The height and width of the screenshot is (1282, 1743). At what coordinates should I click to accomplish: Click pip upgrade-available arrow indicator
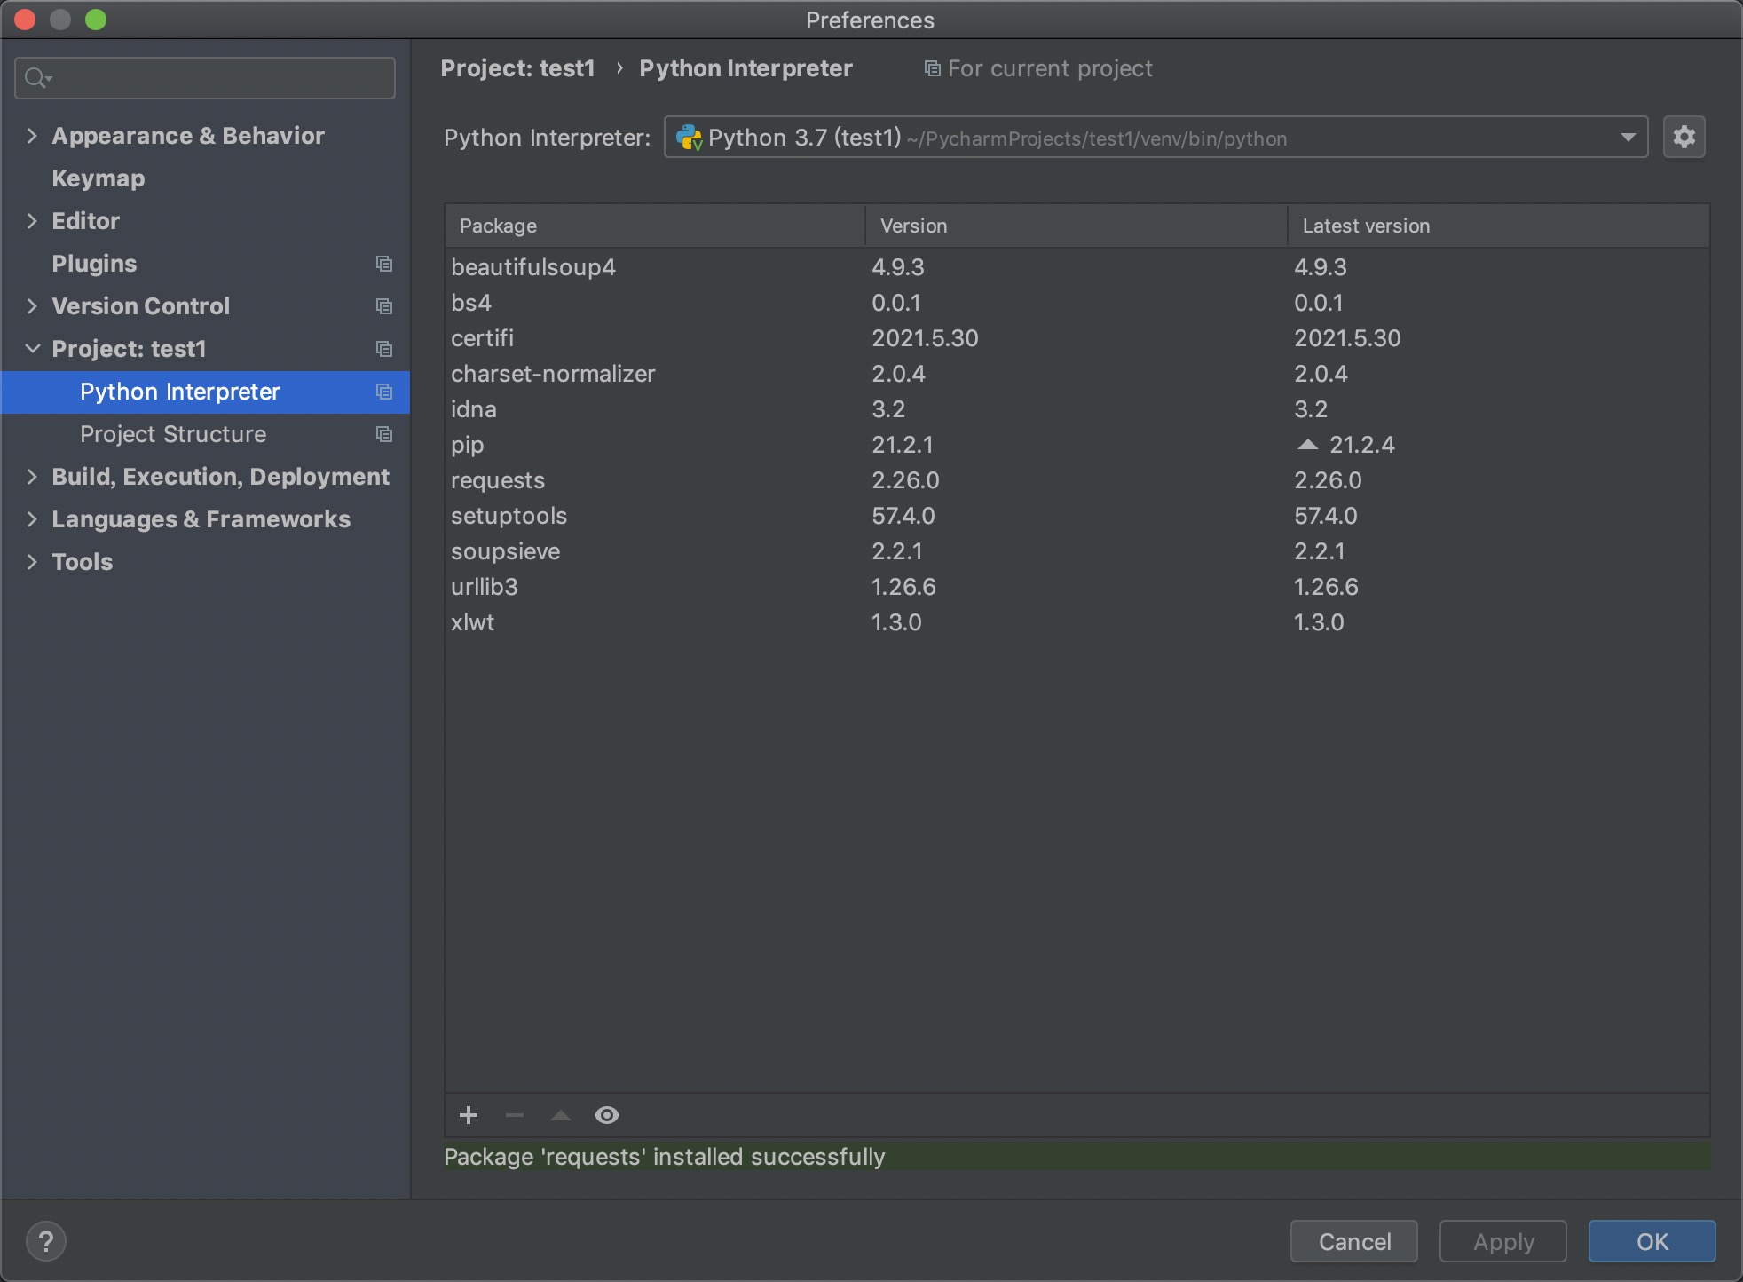coord(1307,444)
